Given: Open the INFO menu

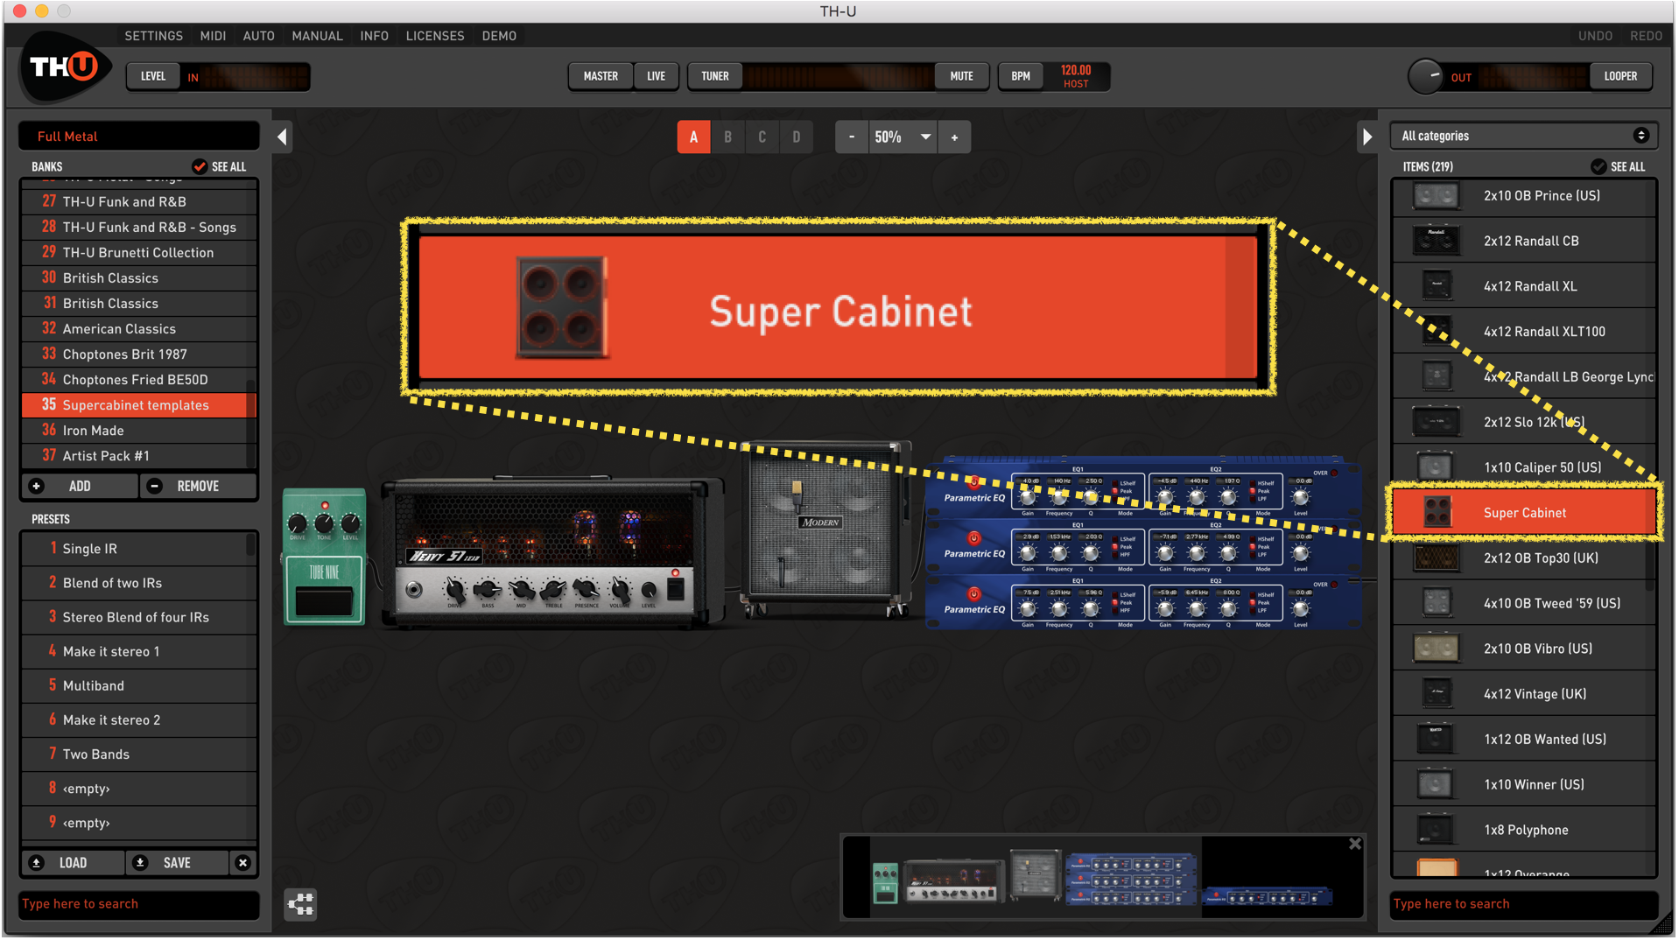Looking at the screenshot, I should pyautogui.click(x=374, y=36).
